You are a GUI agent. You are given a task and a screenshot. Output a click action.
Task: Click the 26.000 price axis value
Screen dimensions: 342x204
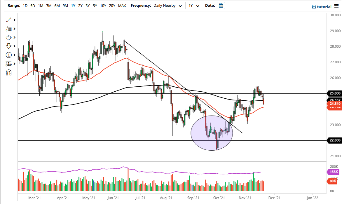point(335,78)
